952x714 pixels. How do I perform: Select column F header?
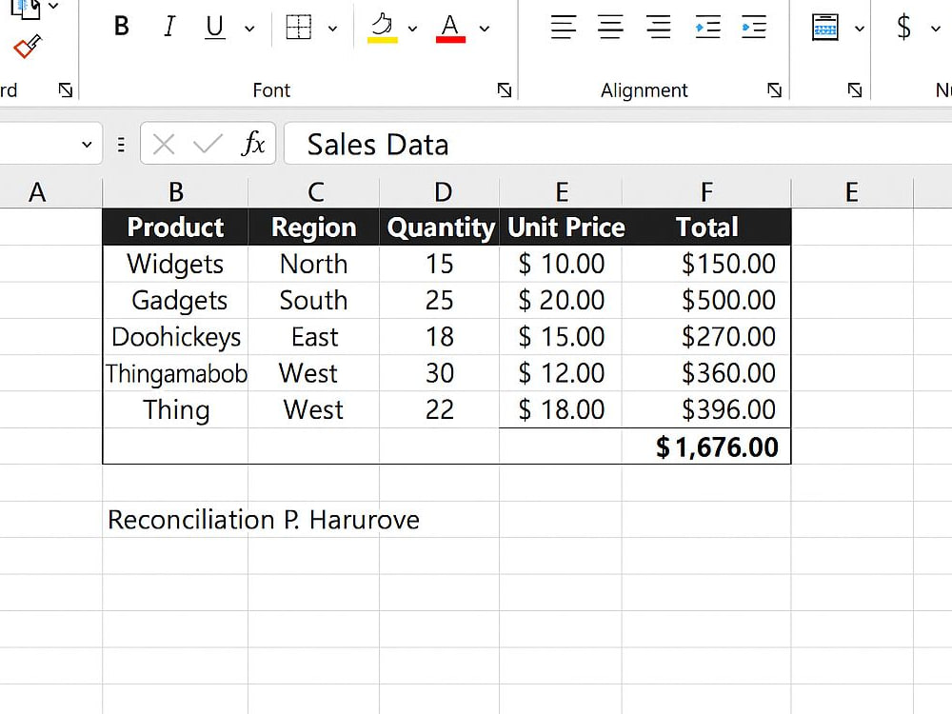(x=706, y=192)
